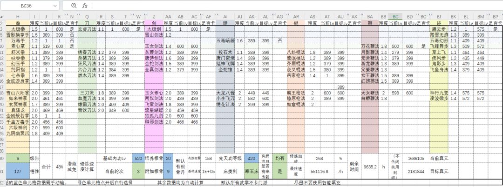This screenshot has width=503, height=187.
Task: Click the 如意棍法 cell
Action: click(296, 104)
